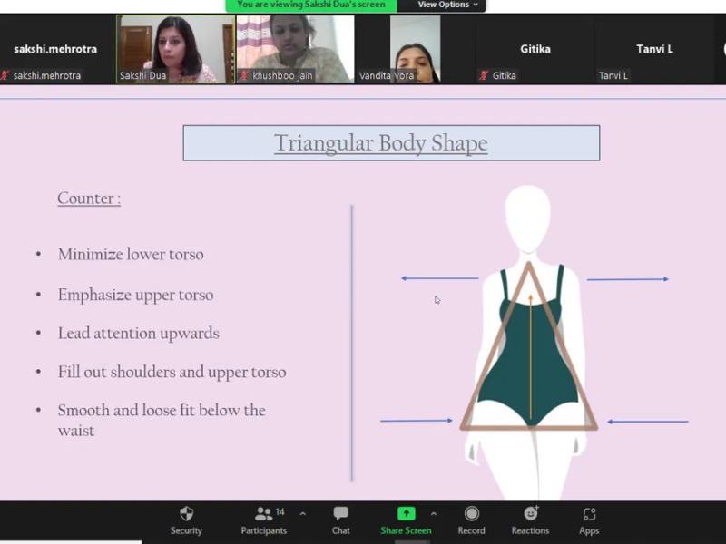Viewport: 726px width, 544px height.
Task: Open the Chat bubble icon
Action: click(x=341, y=513)
